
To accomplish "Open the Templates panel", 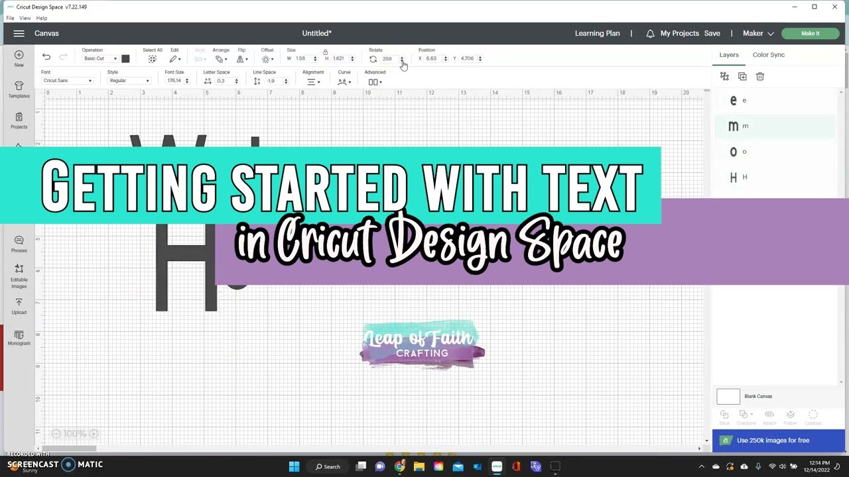I will point(19,89).
